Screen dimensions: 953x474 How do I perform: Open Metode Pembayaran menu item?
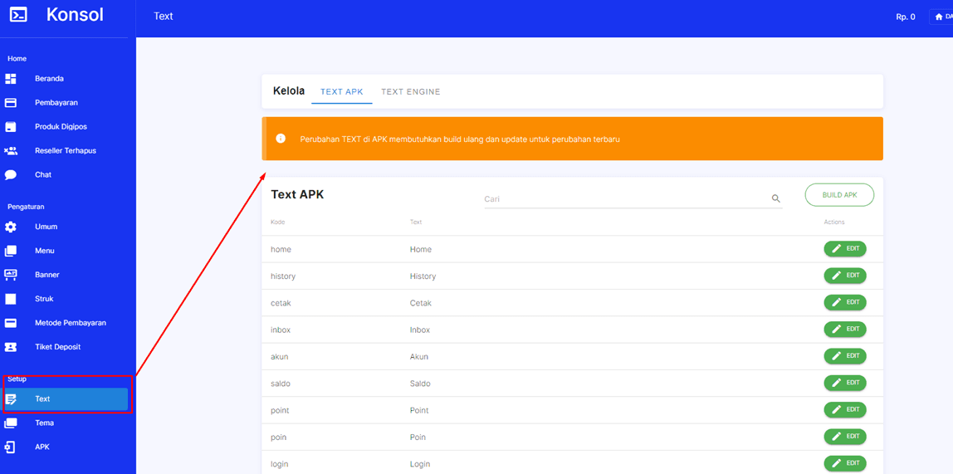[x=70, y=323]
